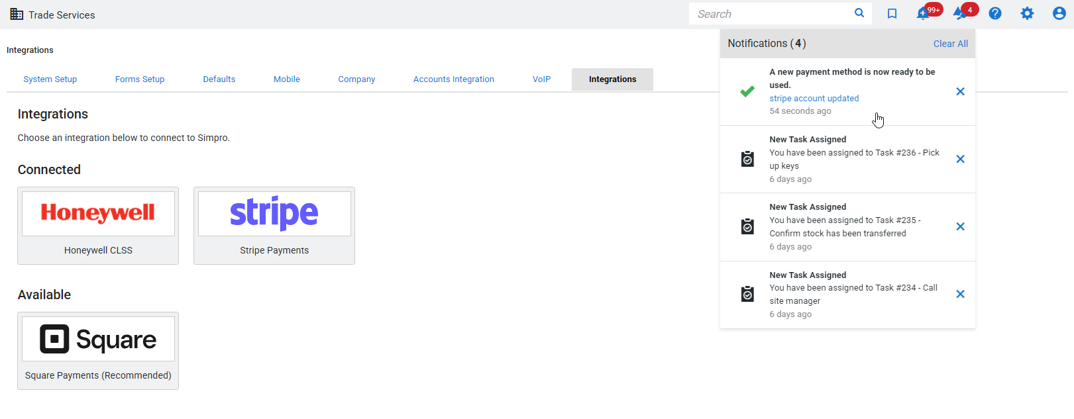Select the Integrations tab
Screen dimensions: 1074x419
click(x=612, y=79)
